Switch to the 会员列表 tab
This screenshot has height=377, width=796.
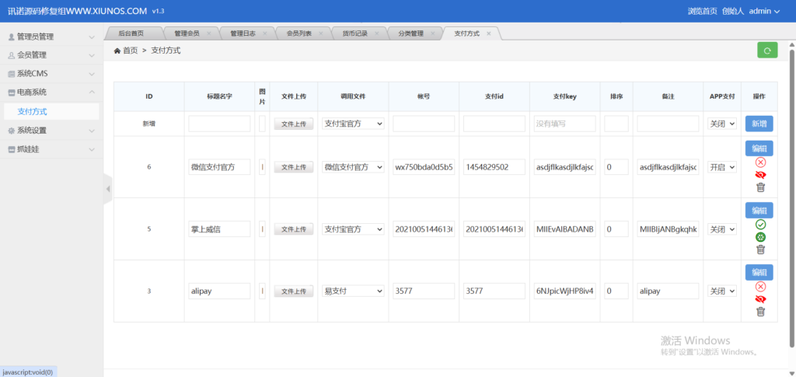[x=300, y=33]
